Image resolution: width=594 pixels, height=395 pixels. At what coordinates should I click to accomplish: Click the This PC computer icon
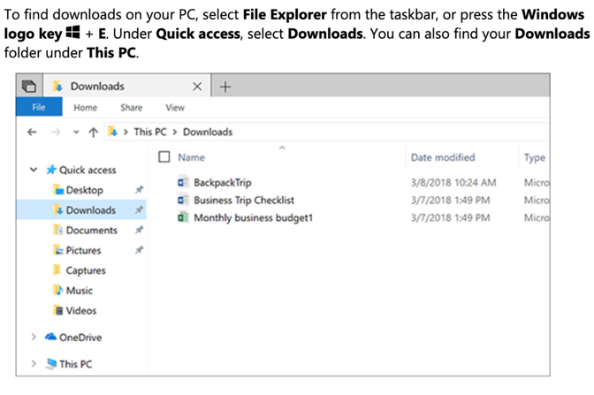point(51,364)
